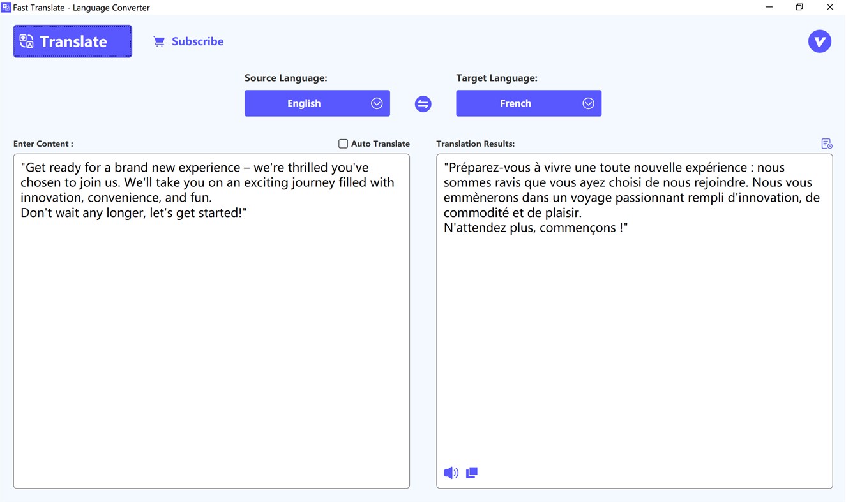
Task: Click the shopping cart icon next to Subscribe
Action: point(158,41)
